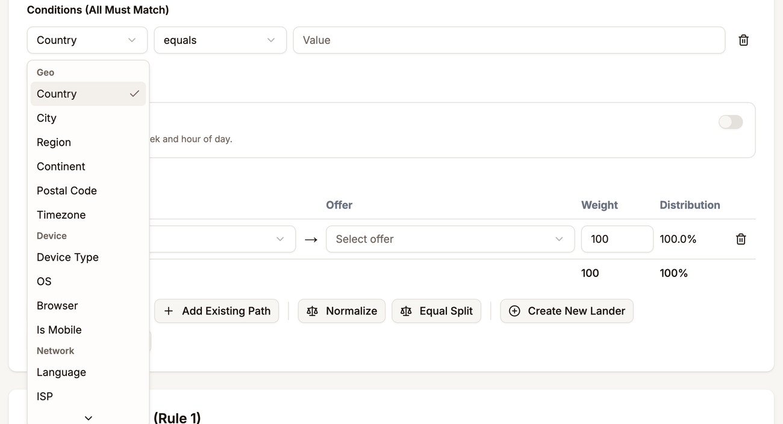Viewport: 783px width, 424px height.
Task: Pick ISP from the Network options
Action: [x=89, y=396]
